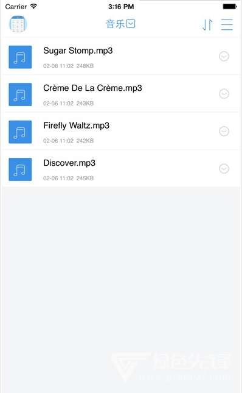242x393 pixels.
Task: Open Crème De La Crème.mp3 file
Action: 121,93
